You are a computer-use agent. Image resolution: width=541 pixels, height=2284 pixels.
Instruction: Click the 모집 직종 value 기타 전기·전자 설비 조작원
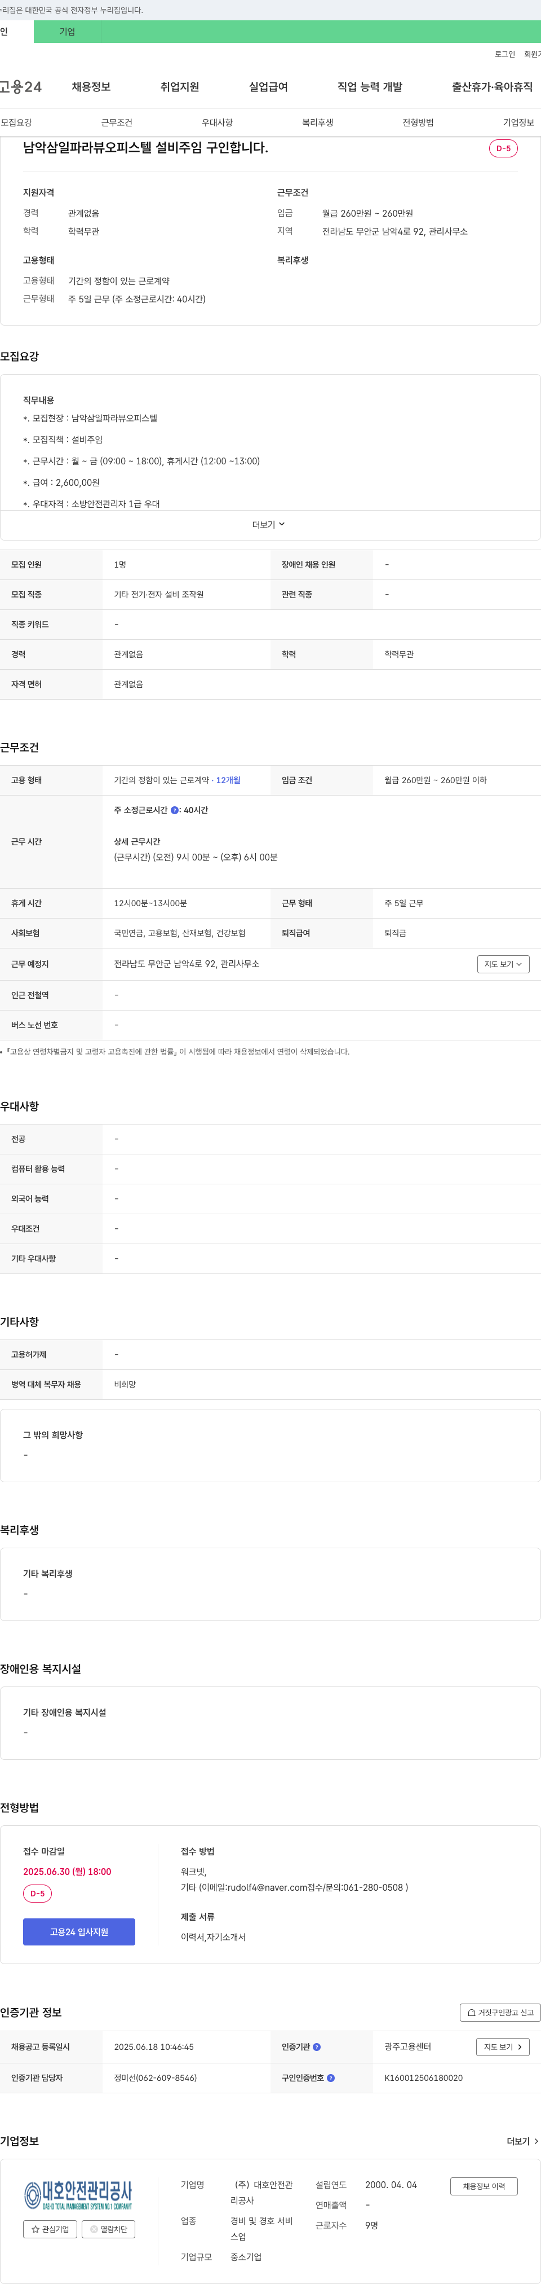[x=158, y=594]
